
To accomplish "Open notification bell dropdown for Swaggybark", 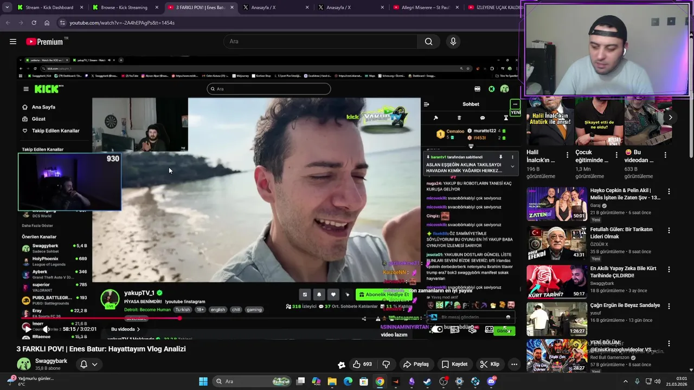I will tap(88, 365).
